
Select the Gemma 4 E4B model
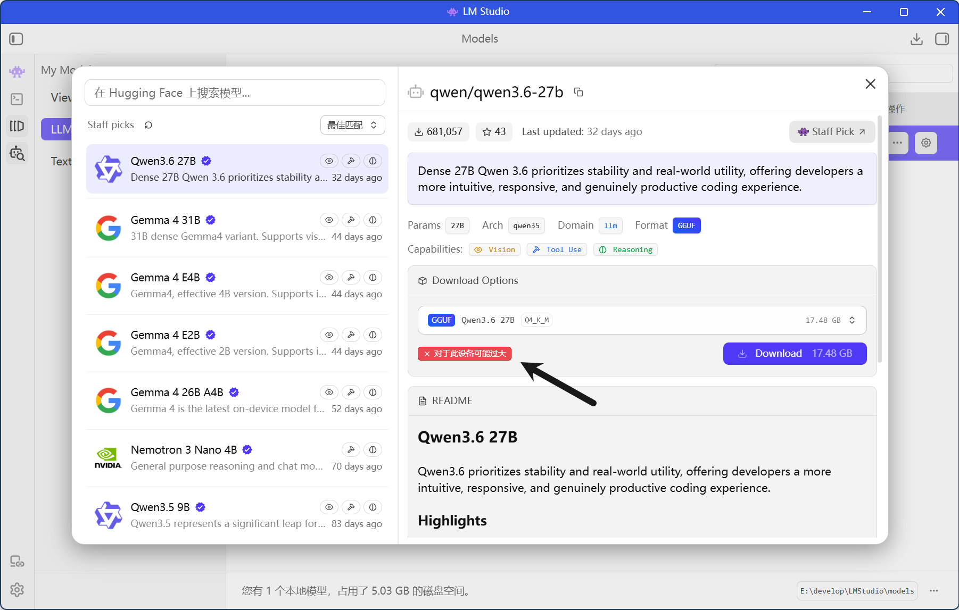[237, 286]
